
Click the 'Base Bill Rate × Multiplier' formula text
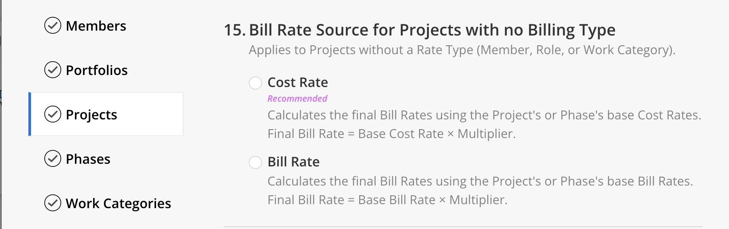tap(432, 200)
